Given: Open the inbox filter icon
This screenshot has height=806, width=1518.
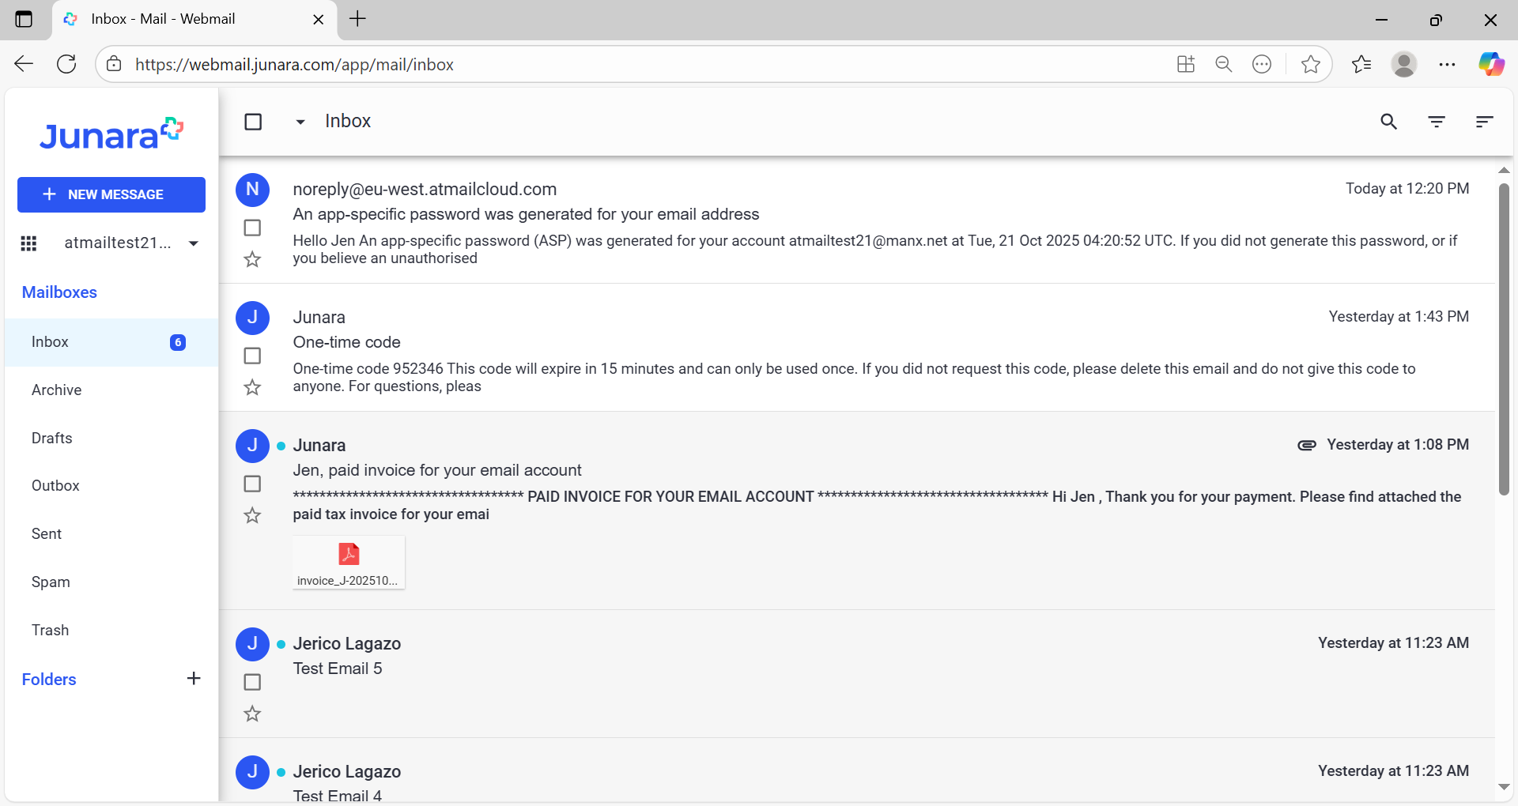Looking at the screenshot, I should pos(1437,122).
